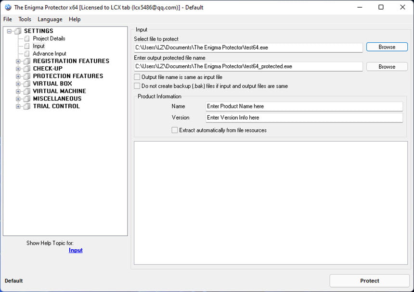
Task: Select the SETTINGS root label
Action: 39,31
